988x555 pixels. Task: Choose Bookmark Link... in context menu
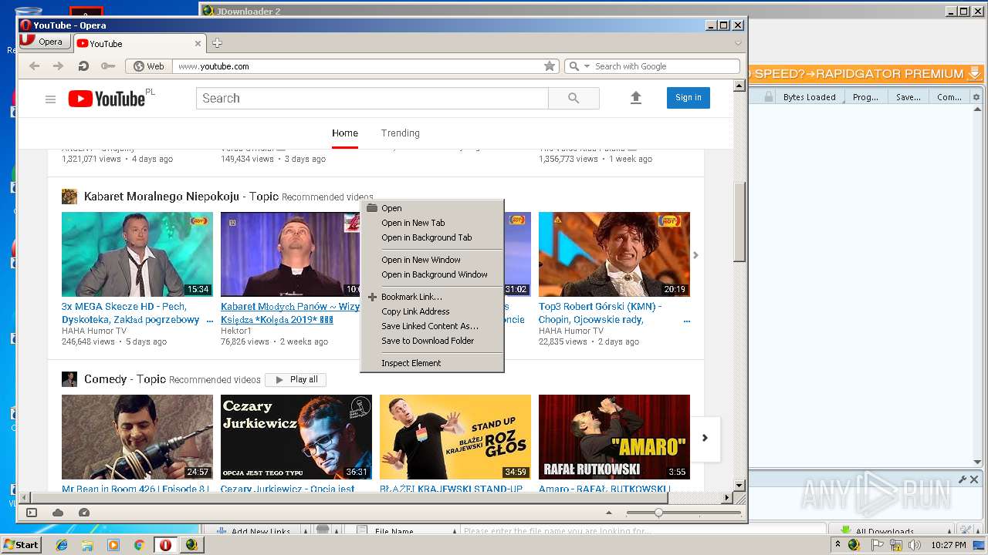[432, 297]
